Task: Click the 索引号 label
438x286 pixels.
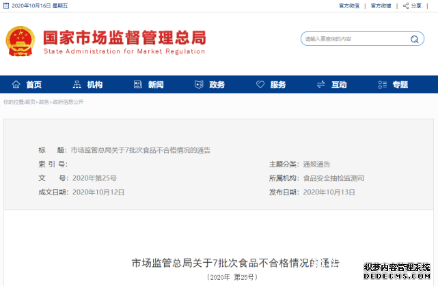Action: click(x=53, y=165)
